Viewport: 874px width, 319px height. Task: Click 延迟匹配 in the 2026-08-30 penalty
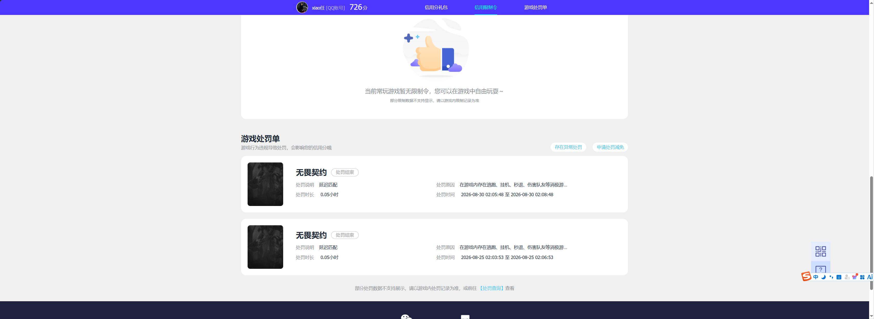tap(328, 185)
